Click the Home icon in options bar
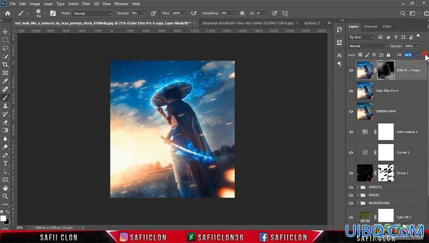Image resolution: width=429 pixels, height=243 pixels. (x=7, y=13)
